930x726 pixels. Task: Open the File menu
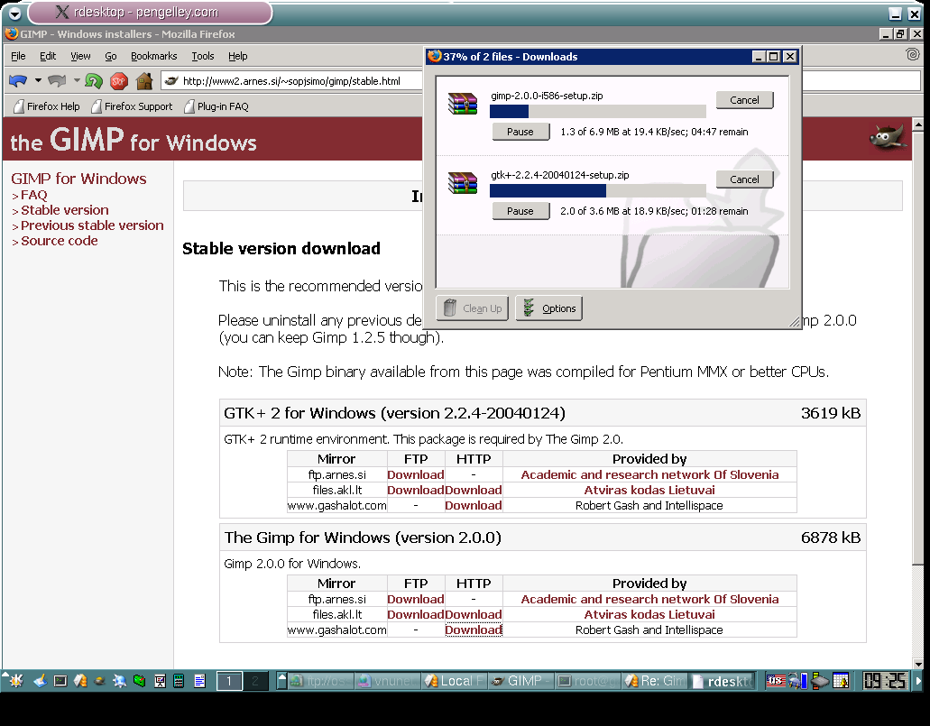(18, 56)
